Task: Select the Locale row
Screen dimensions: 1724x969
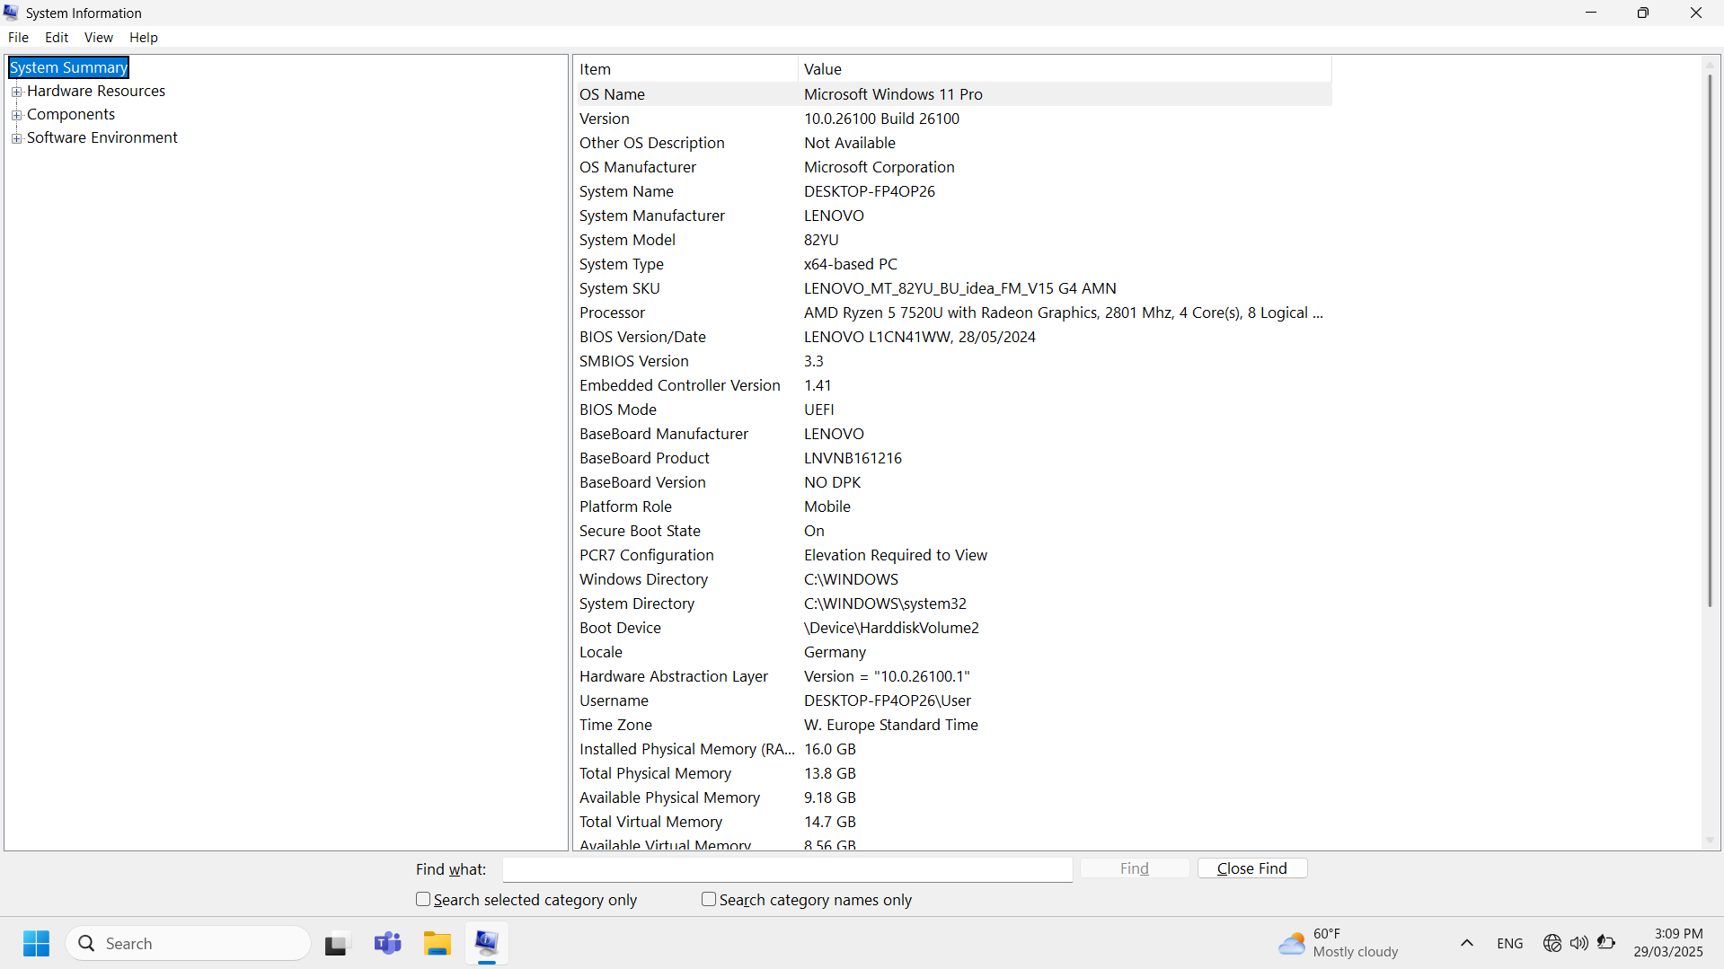Action: [953, 652]
